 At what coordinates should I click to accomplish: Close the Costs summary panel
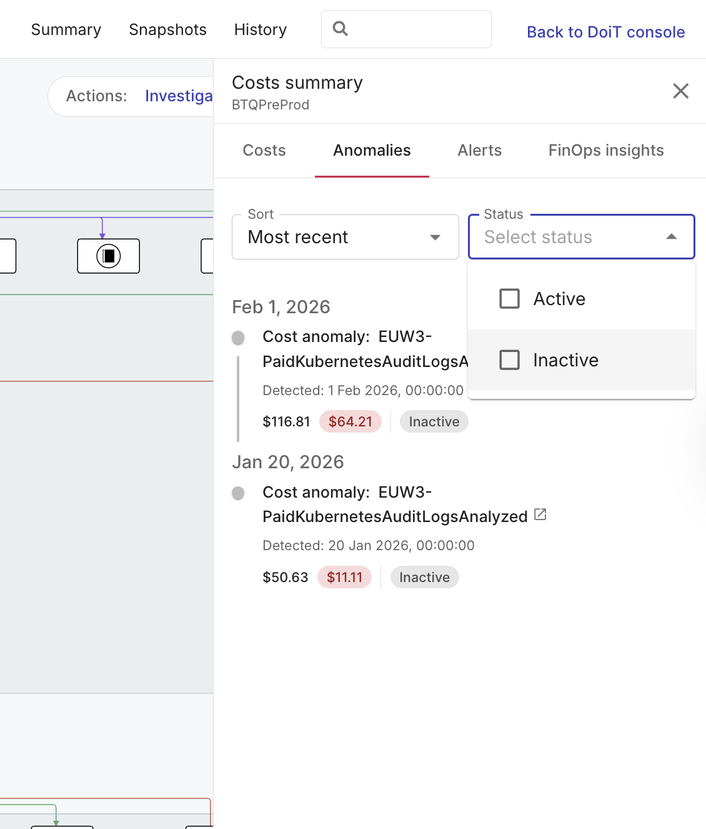coord(680,91)
